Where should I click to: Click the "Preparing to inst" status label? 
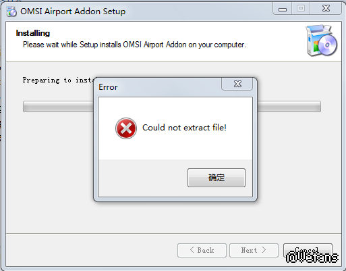[x=58, y=80]
